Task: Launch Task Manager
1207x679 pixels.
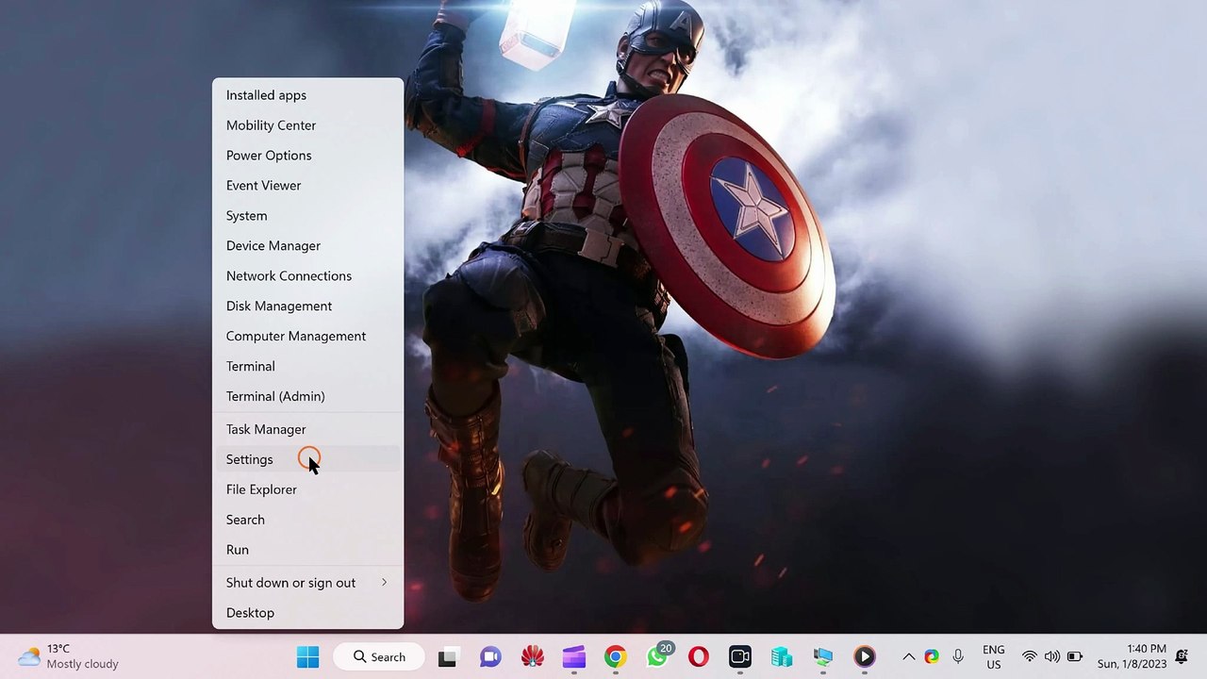Action: coord(307,429)
